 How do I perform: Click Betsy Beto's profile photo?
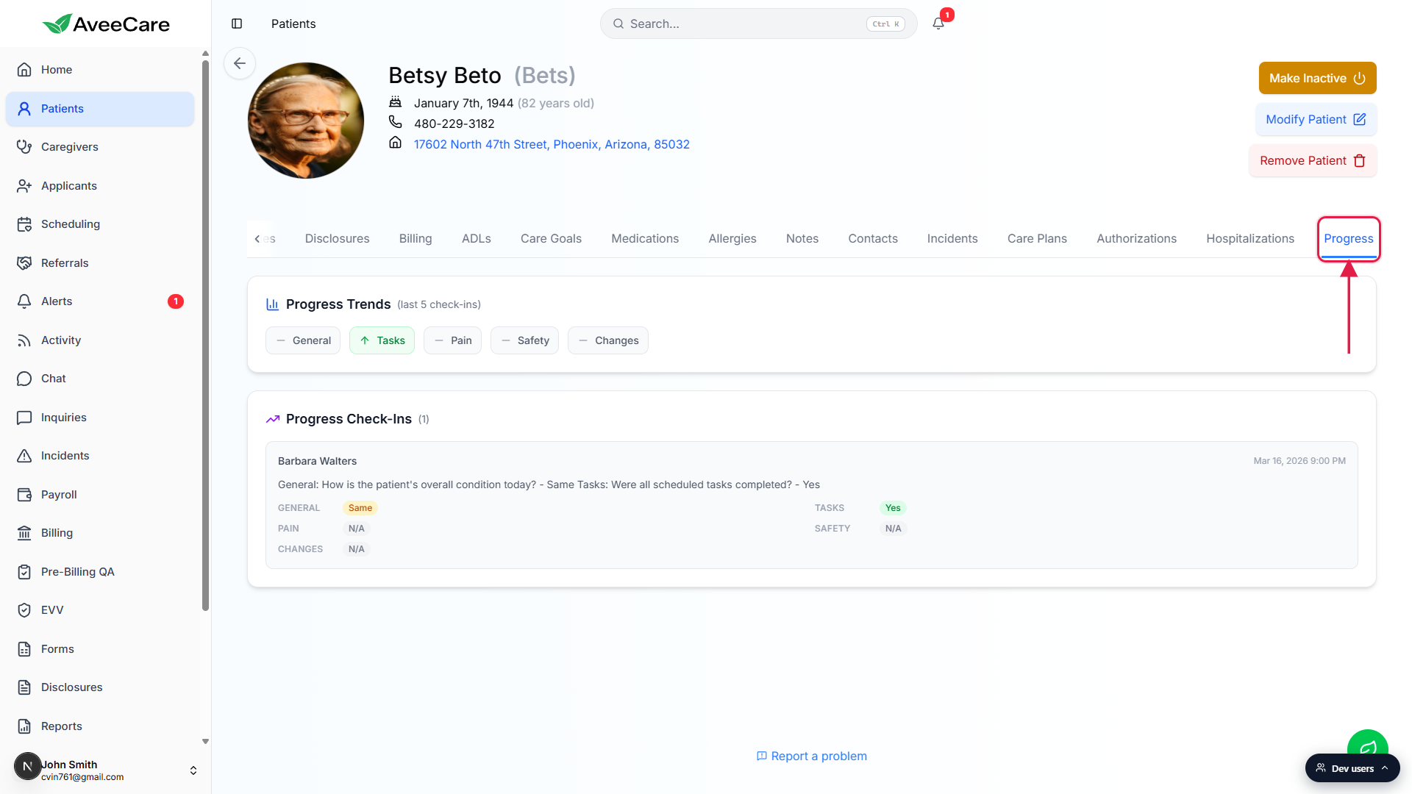tap(306, 121)
